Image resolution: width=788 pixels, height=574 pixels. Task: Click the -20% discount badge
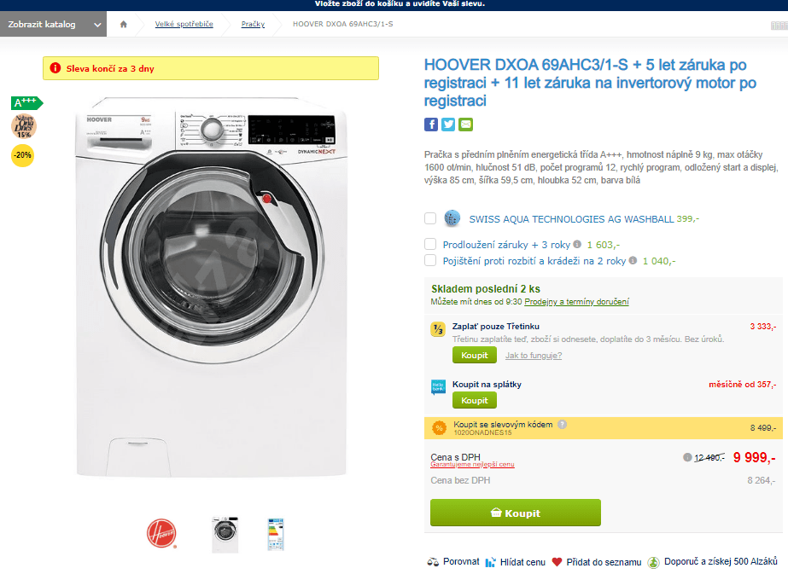click(x=22, y=155)
